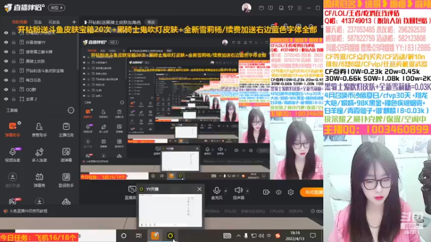Click the 扬声器 speaker icon
The width and height of the screenshot is (431, 242).
[238, 190]
